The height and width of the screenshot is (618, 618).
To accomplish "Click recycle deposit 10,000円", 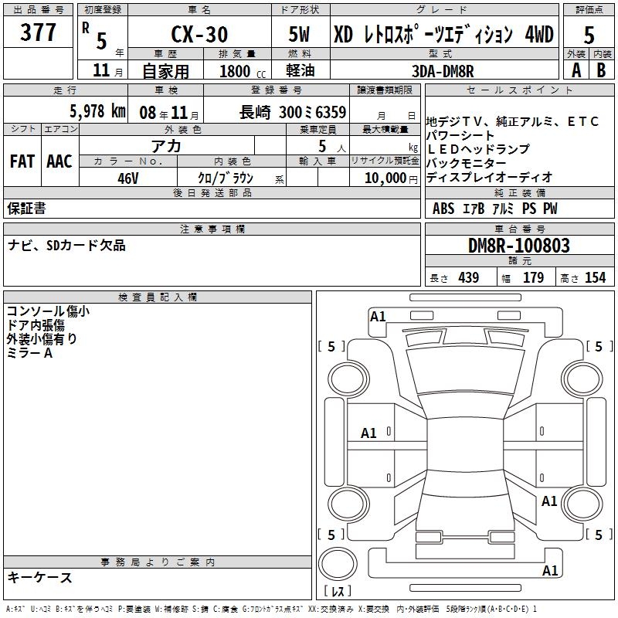I will pos(391,178).
